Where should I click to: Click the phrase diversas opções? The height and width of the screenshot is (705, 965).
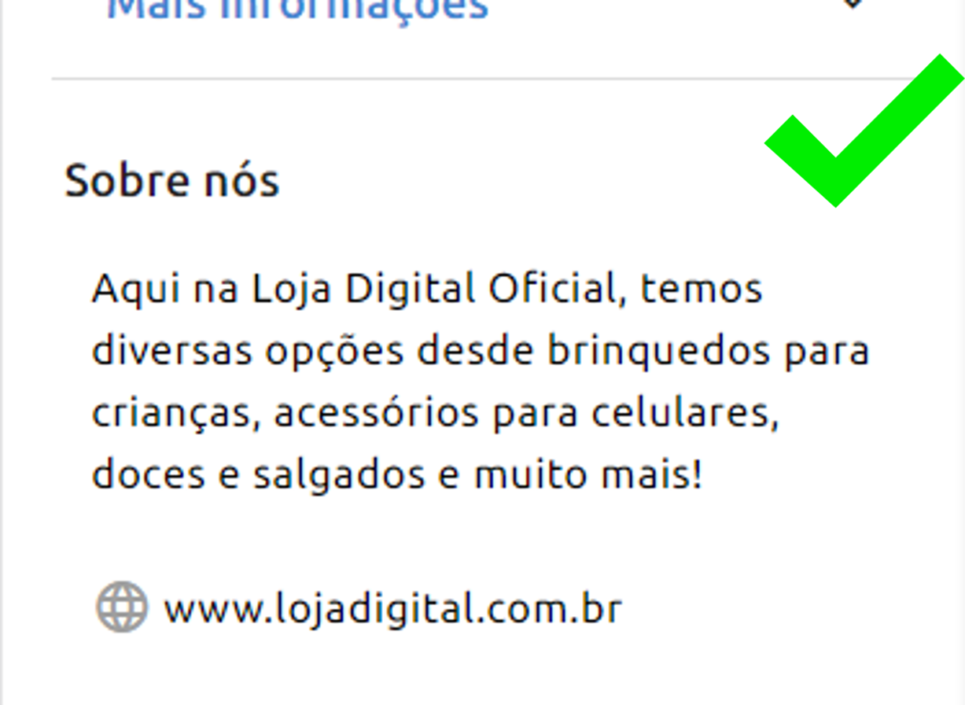pos(248,351)
